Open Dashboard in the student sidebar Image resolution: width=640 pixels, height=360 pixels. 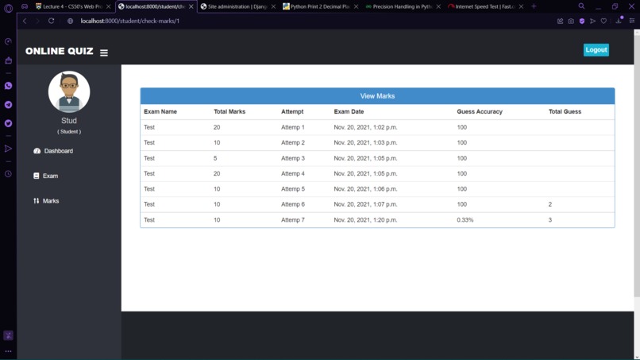(53, 151)
